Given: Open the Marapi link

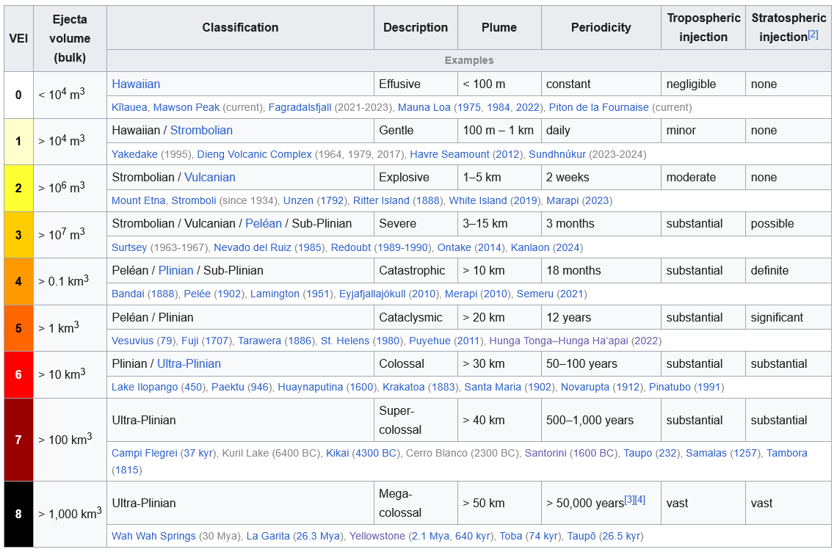Looking at the screenshot, I should (562, 200).
